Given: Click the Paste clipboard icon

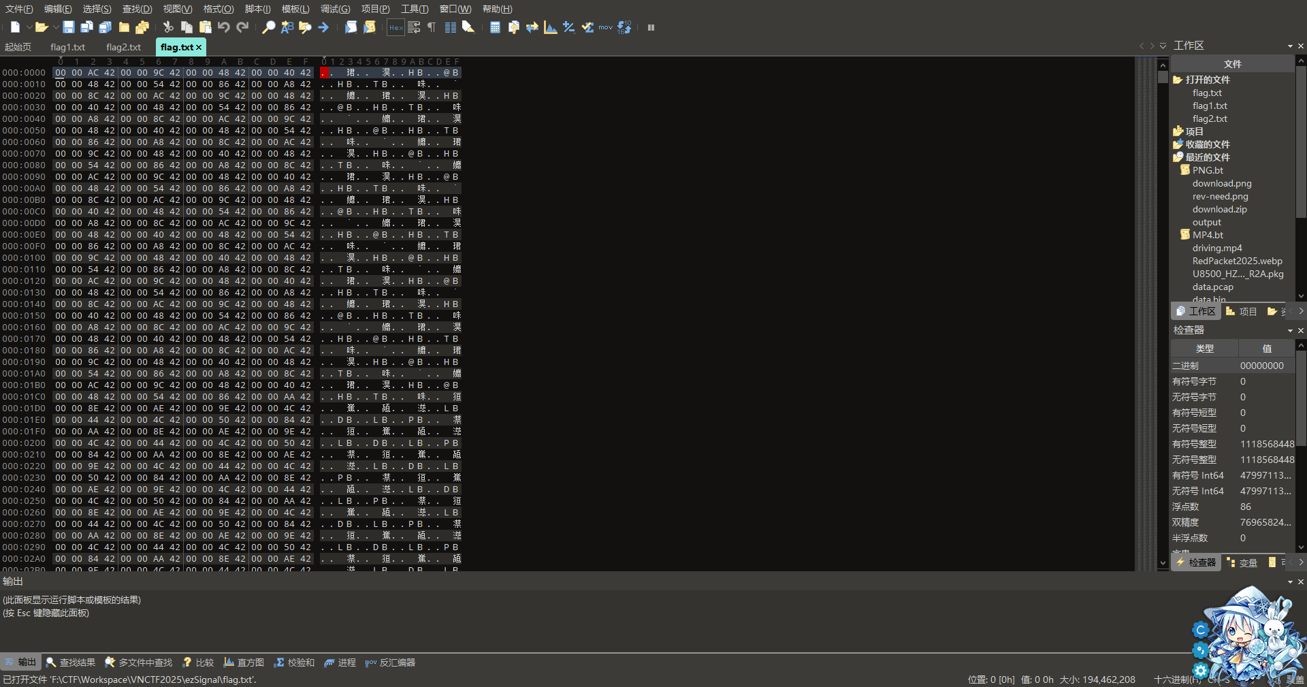Looking at the screenshot, I should click(205, 27).
